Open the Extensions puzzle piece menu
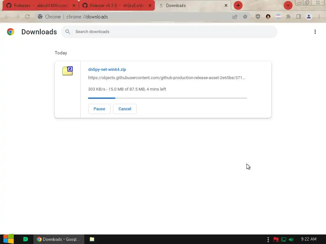326x244 pixels. click(x=288, y=17)
